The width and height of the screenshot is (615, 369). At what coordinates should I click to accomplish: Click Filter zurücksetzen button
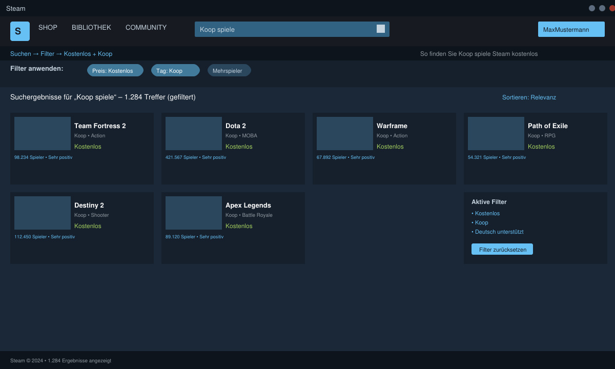pos(502,249)
